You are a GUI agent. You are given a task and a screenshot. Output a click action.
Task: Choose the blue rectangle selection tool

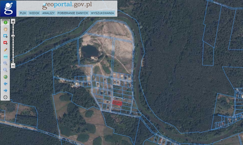point(6,36)
